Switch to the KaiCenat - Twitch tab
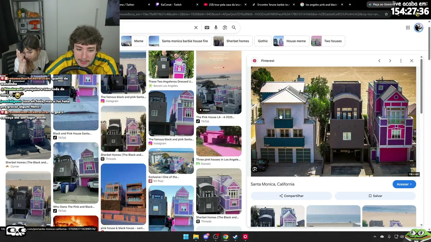The height and width of the screenshot is (242, 431). tap(174, 5)
